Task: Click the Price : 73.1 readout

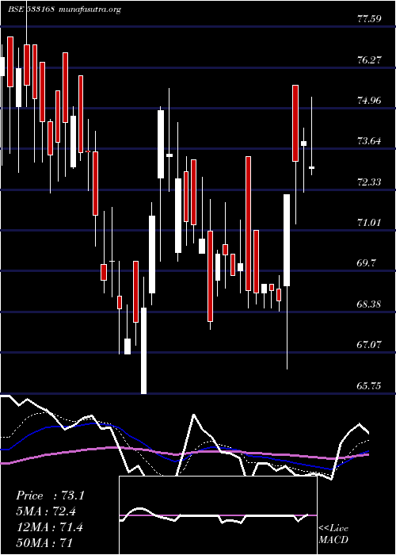Action: (50, 496)
